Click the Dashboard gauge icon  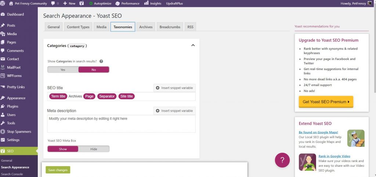point(3,14)
